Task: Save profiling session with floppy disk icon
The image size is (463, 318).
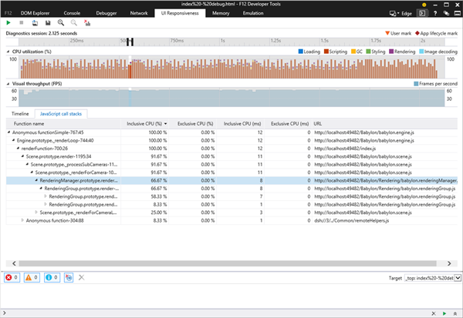Action: coord(48,22)
